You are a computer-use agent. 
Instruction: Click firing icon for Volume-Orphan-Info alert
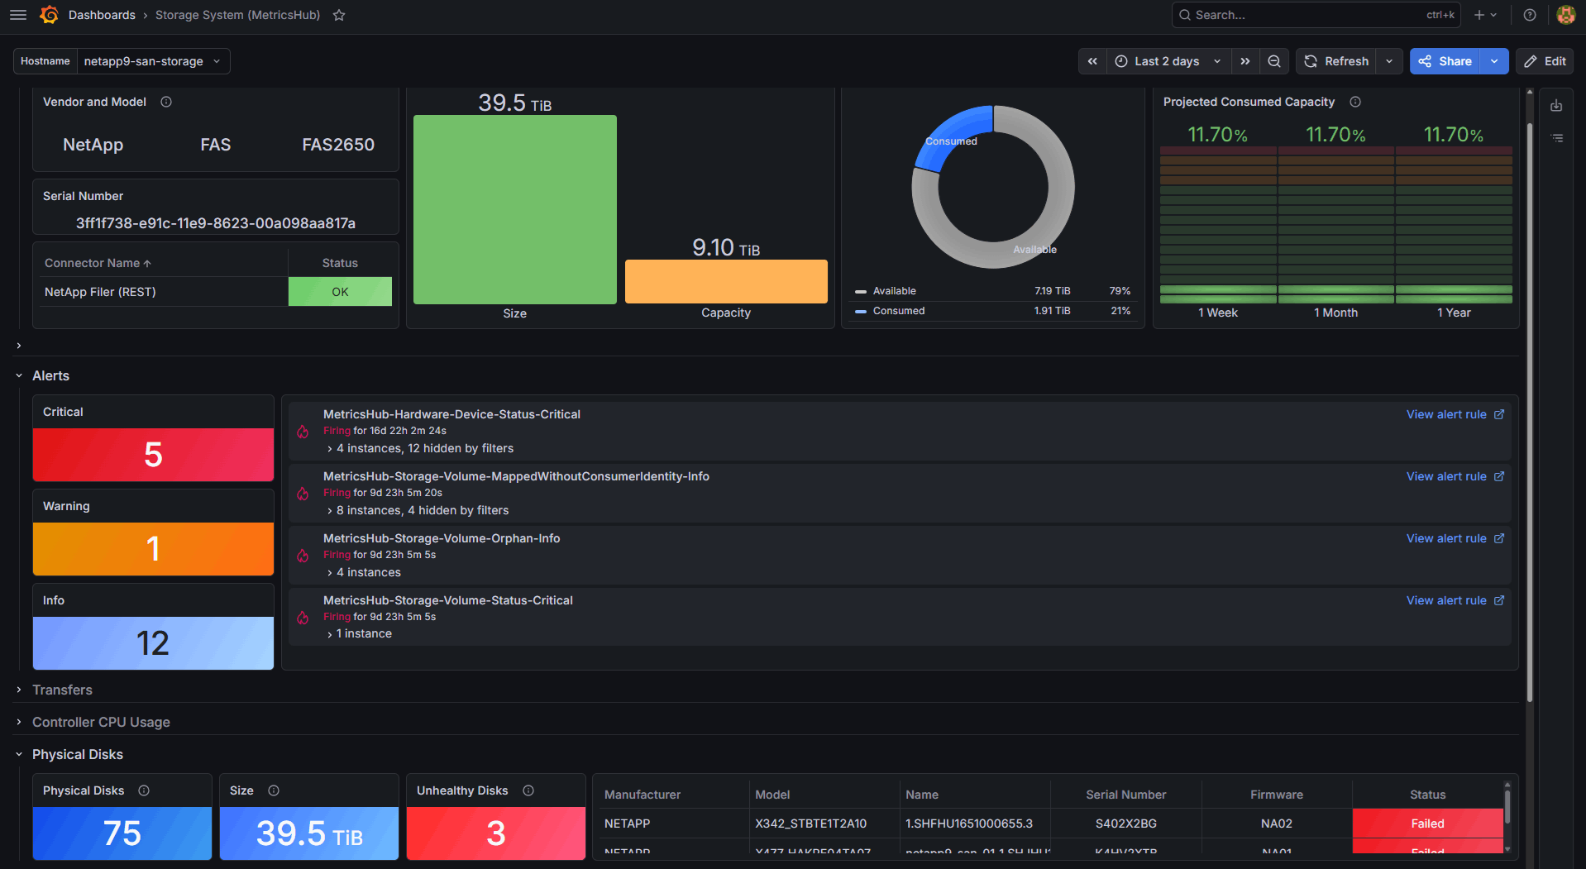(x=303, y=556)
